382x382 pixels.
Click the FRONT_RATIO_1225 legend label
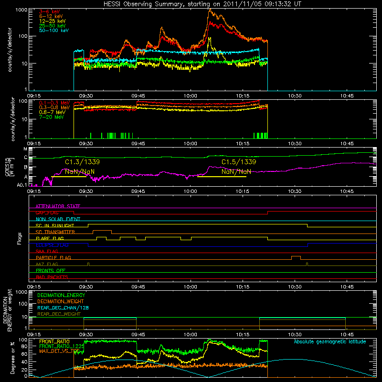[x=62, y=346]
